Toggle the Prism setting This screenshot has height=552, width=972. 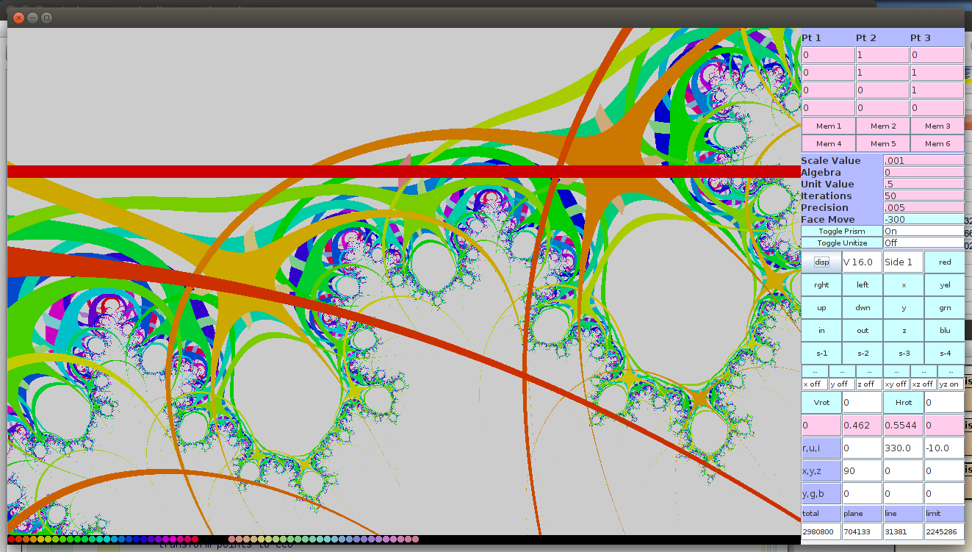(x=842, y=231)
